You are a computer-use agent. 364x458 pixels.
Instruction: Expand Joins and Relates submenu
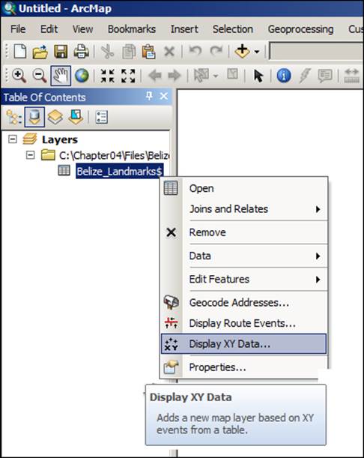[x=243, y=209]
